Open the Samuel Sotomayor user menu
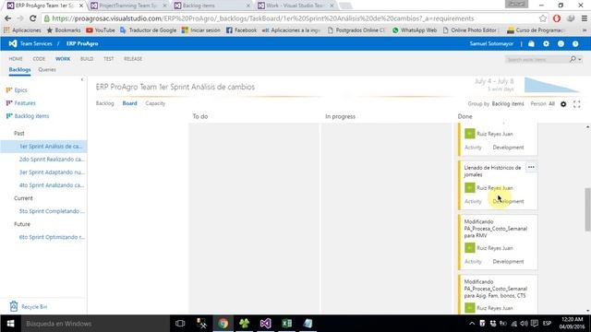 (491, 43)
